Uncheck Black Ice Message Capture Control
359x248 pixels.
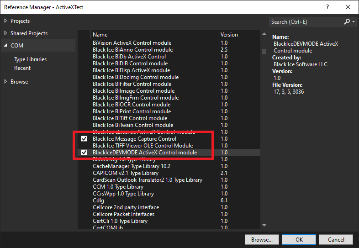[x=84, y=139]
